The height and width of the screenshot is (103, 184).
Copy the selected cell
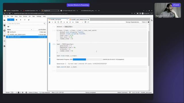coord(58,22)
